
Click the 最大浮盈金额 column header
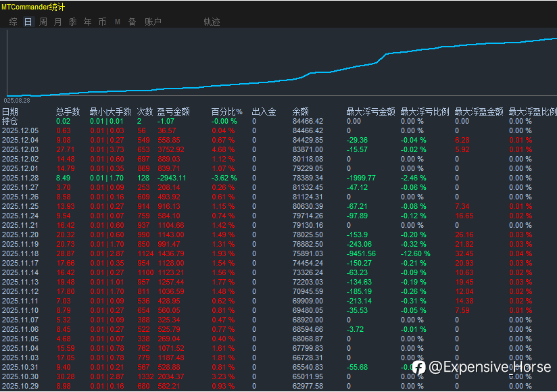click(x=479, y=112)
